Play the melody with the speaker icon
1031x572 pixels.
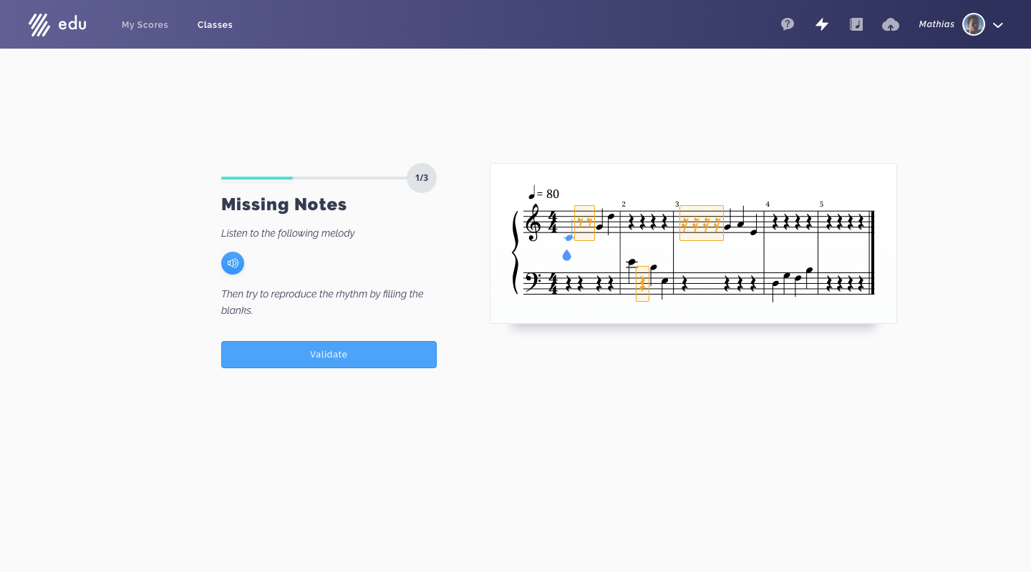(233, 263)
